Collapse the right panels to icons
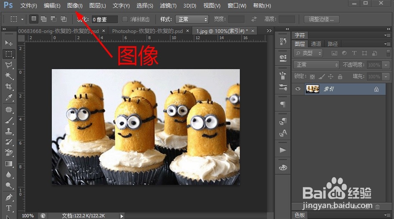 coord(389,29)
